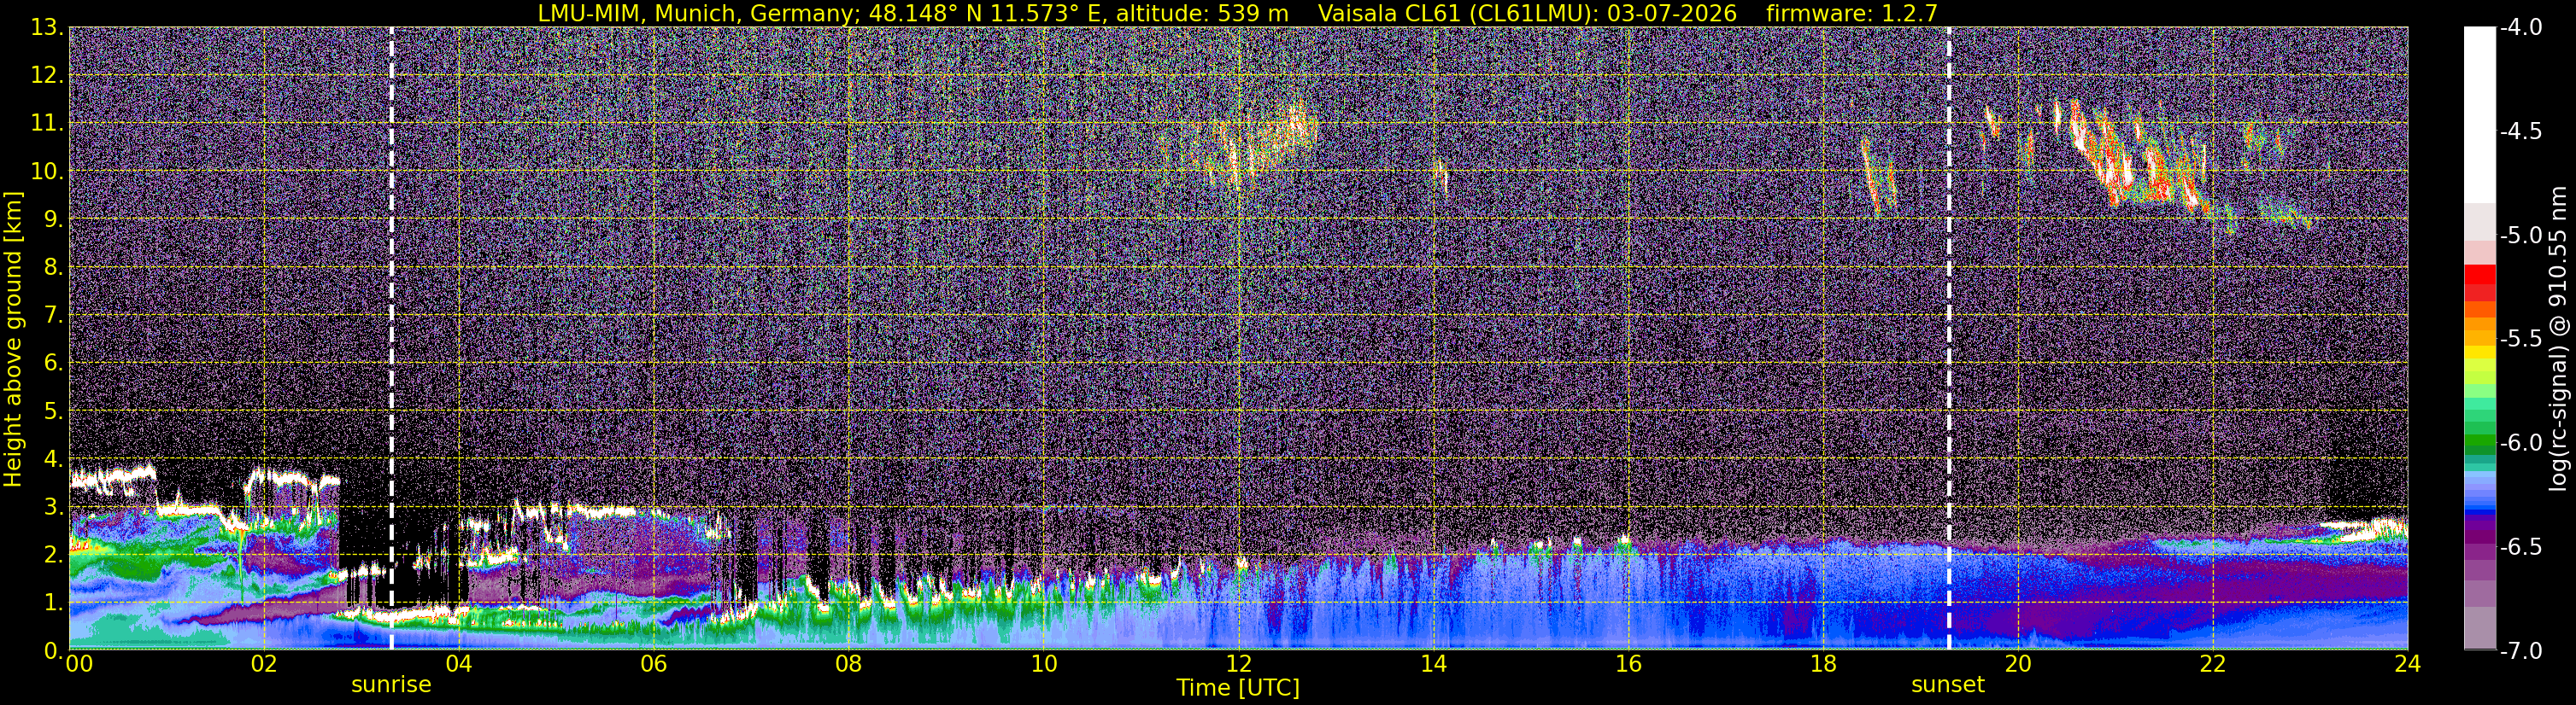Click the '12' time tick label
The width and height of the screenshot is (2576, 705).
click(1238, 663)
